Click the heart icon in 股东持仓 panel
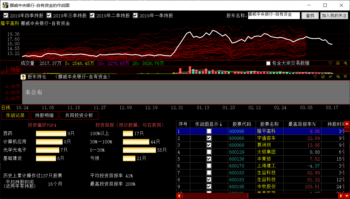350x199 pixels. [315, 77]
